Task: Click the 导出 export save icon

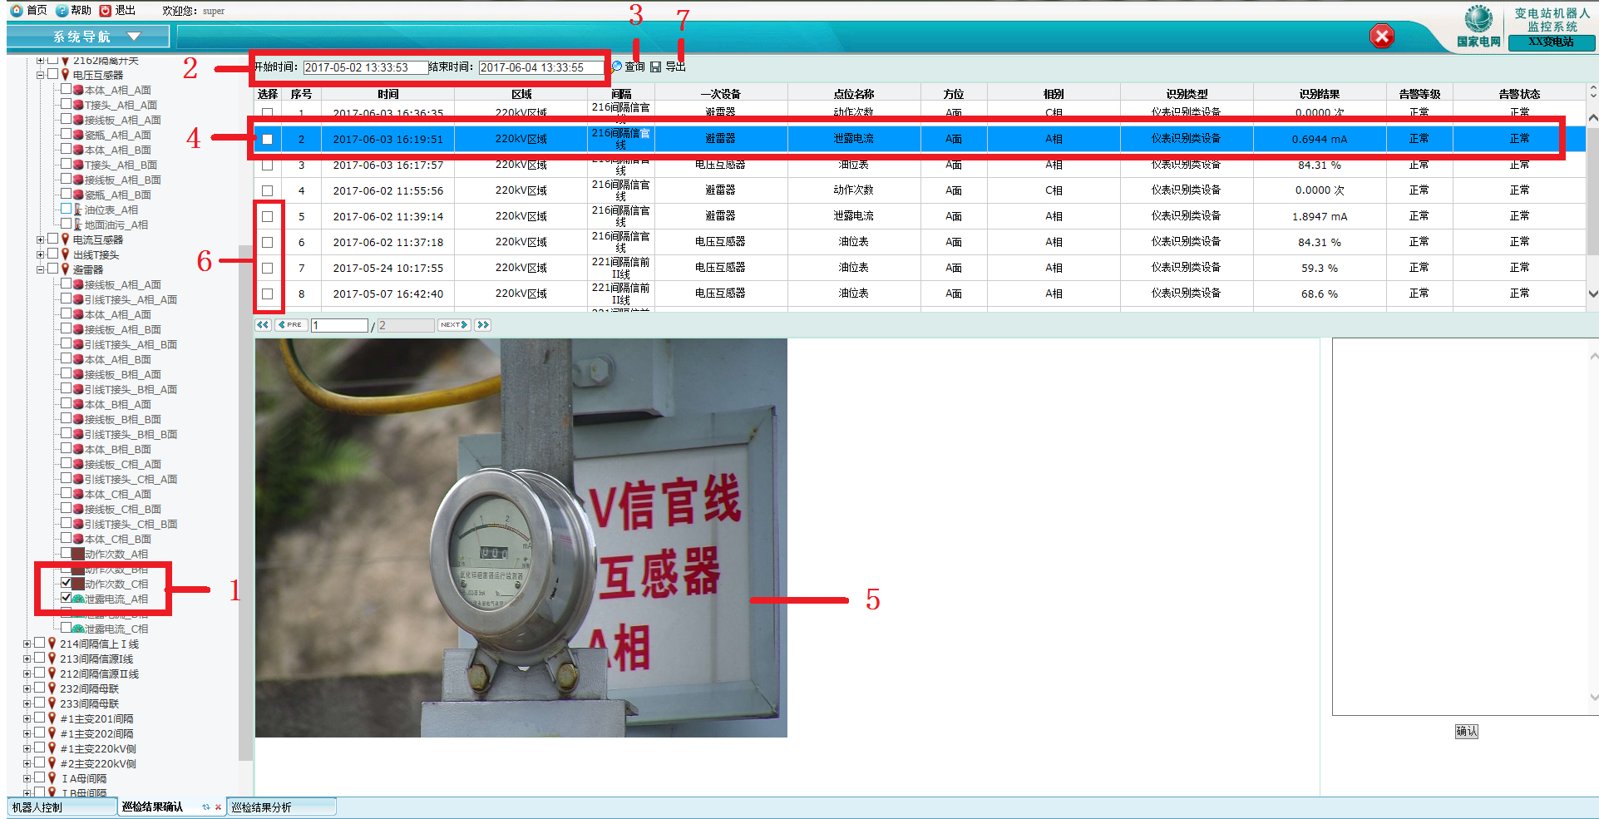Action: pos(656,67)
